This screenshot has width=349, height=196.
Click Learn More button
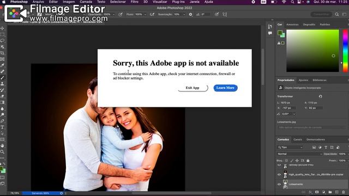coord(225,88)
